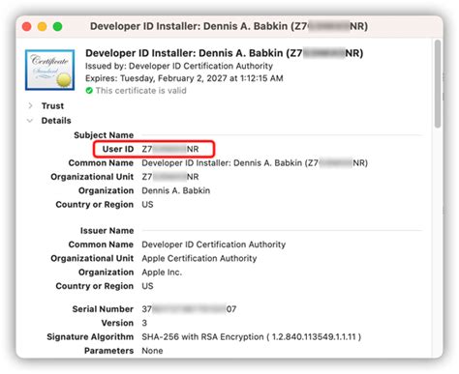Click the yellow minimize window button
This screenshot has height=374, width=459.
[43, 26]
